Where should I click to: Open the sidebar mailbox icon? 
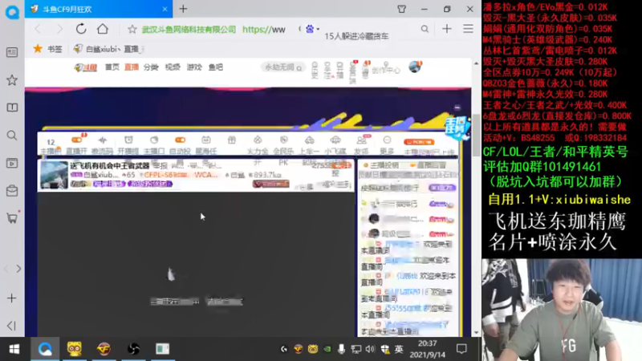pyautogui.click(x=12, y=190)
